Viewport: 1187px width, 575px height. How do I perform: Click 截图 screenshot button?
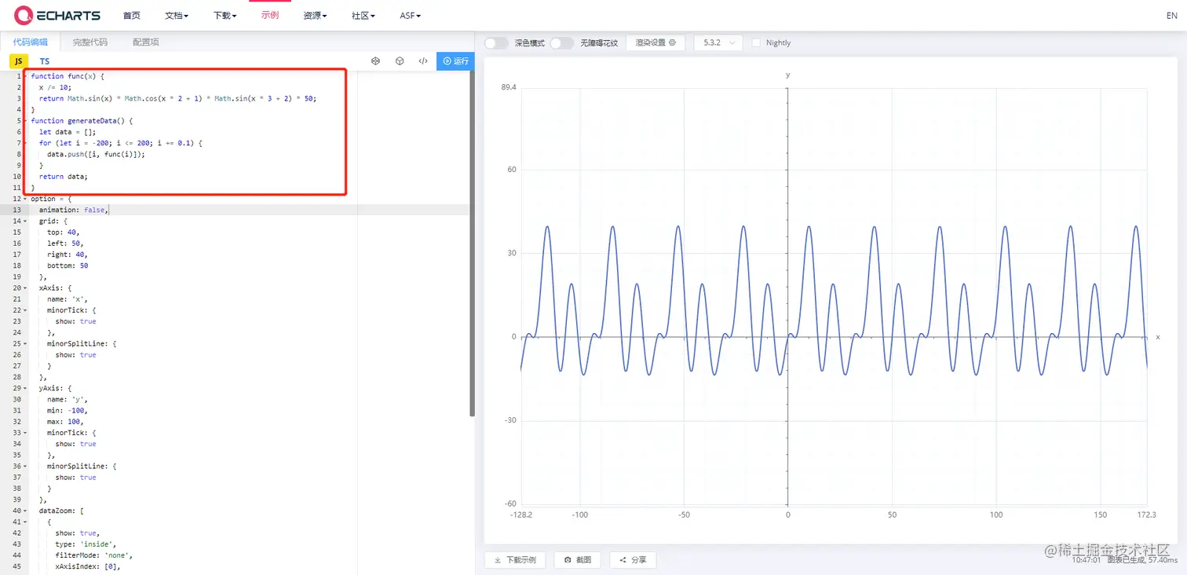[577, 560]
